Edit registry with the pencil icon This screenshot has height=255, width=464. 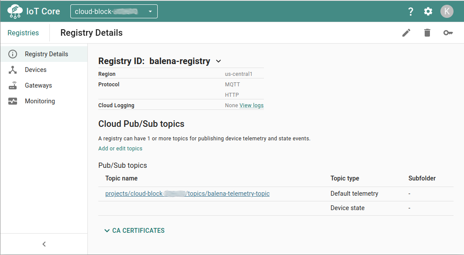coord(406,33)
